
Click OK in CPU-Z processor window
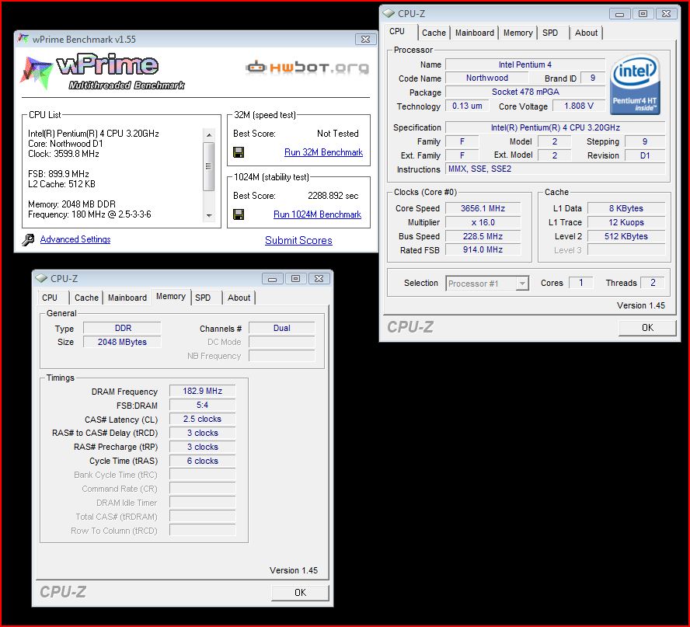pyautogui.click(x=647, y=328)
